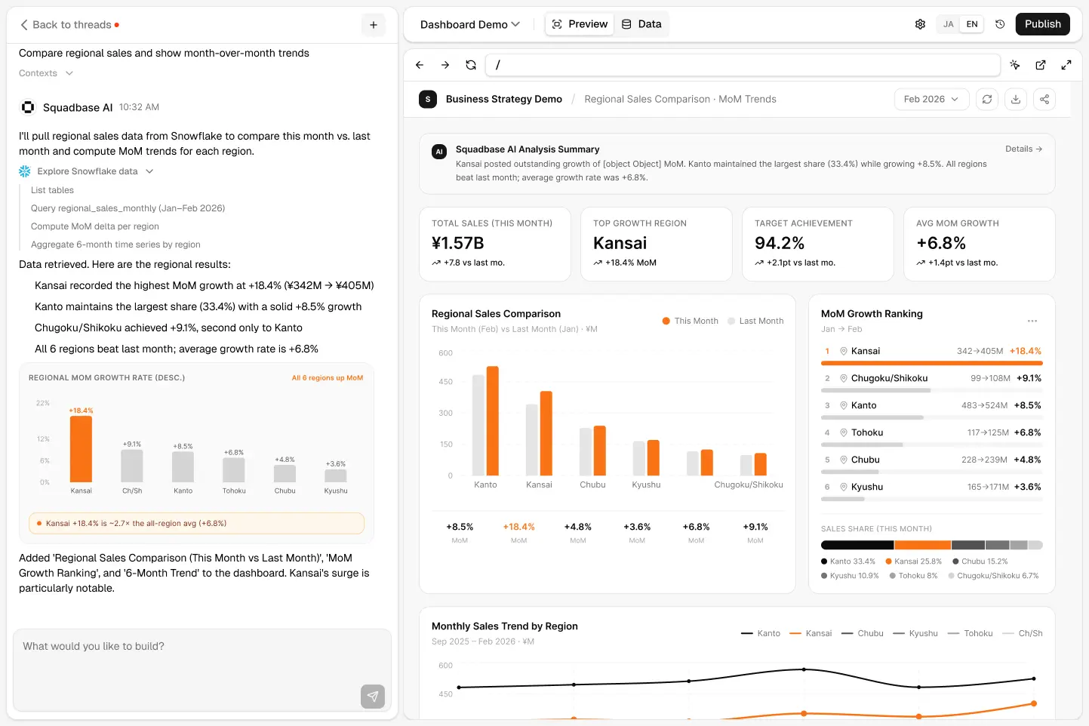1089x726 pixels.
Task: Navigate back in preview browser
Action: coord(420,65)
